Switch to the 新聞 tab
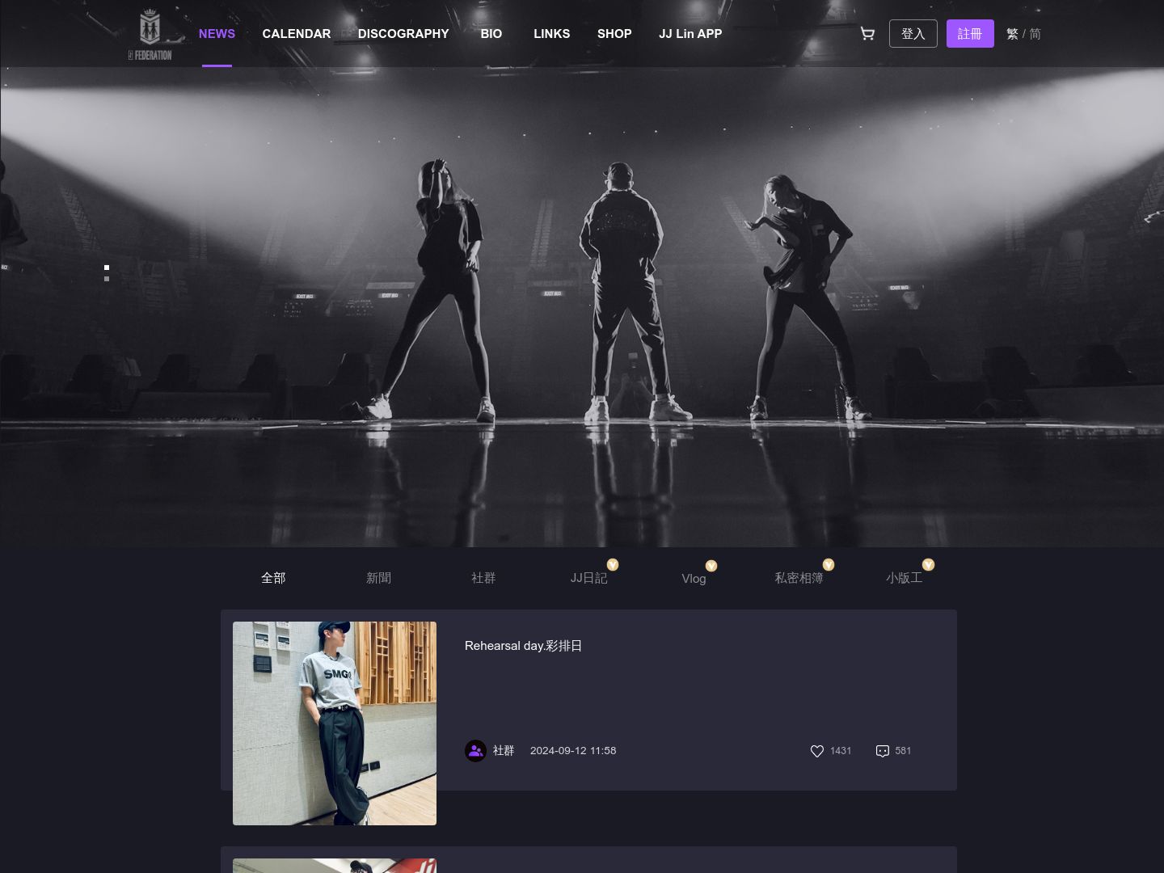The image size is (1164, 873). [378, 578]
